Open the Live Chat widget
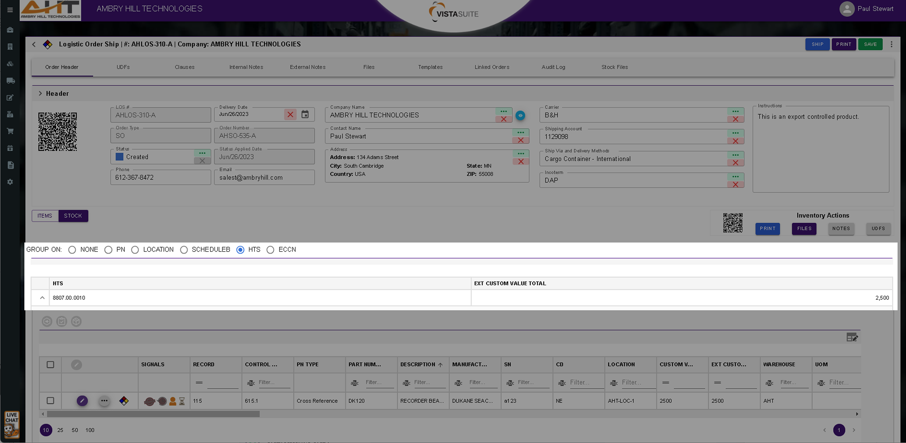This screenshot has height=443, width=906. pos(12,424)
